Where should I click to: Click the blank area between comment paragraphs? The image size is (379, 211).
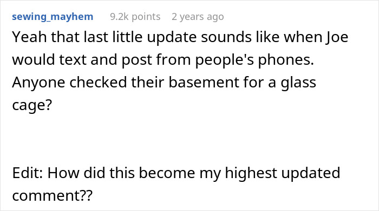click(190, 139)
